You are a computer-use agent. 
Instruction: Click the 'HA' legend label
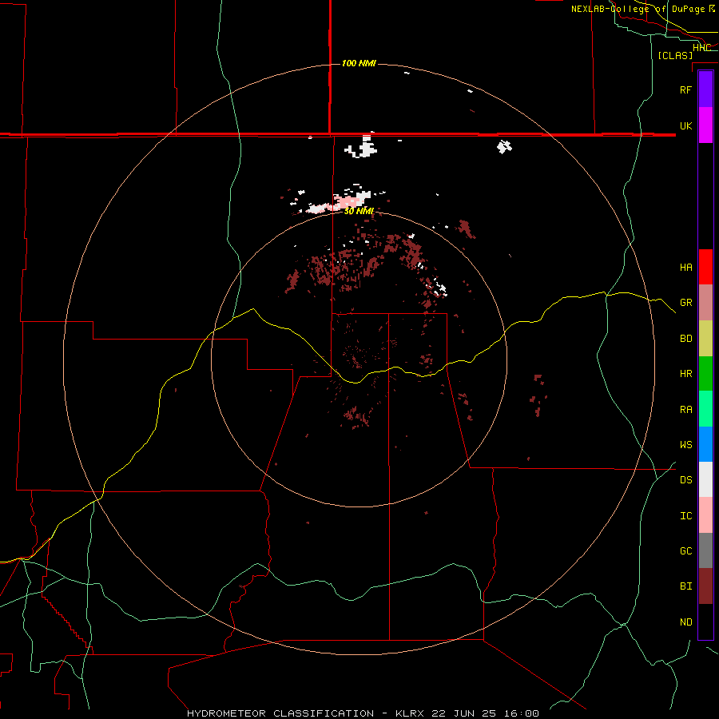[685, 268]
